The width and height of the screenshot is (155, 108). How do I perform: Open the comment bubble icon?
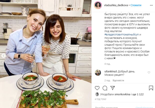point(105,88)
